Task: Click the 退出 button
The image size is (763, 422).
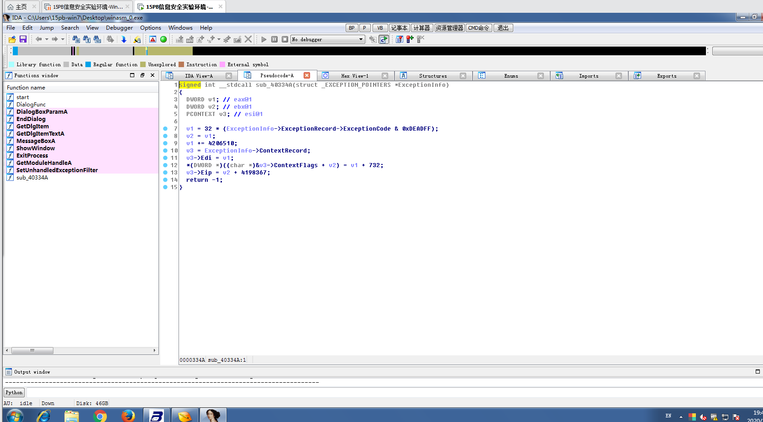Action: point(503,28)
